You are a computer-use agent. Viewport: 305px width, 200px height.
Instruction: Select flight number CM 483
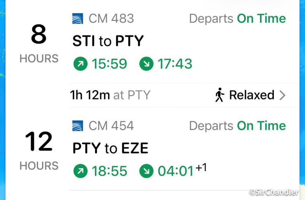pyautogui.click(x=111, y=18)
